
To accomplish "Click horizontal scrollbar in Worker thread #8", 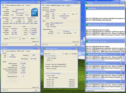I will (104, 88).
